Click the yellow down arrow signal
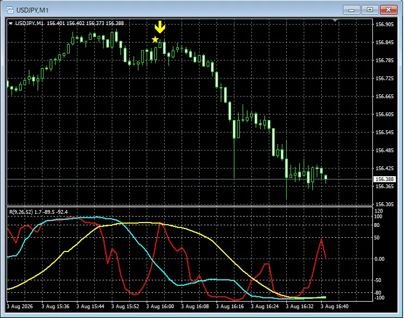Viewport: 404px width, 318px height. pyautogui.click(x=160, y=27)
